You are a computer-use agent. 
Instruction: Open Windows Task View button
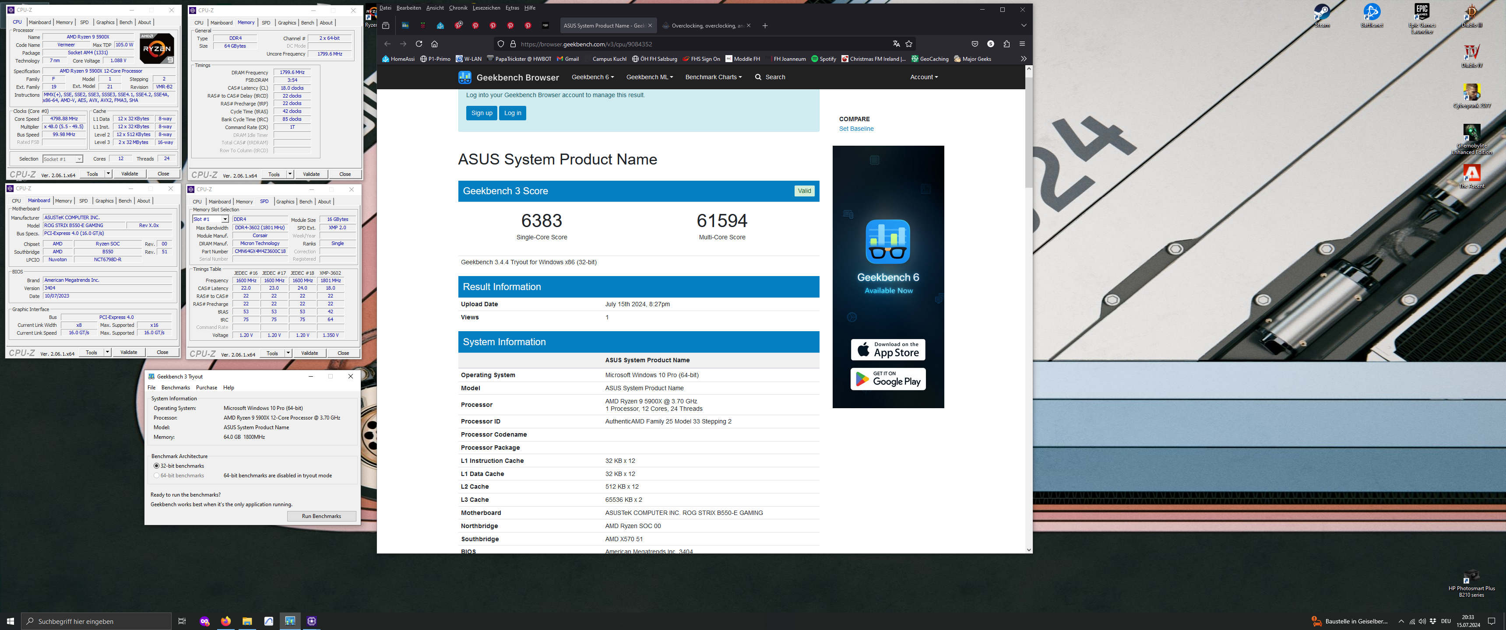coord(182,621)
